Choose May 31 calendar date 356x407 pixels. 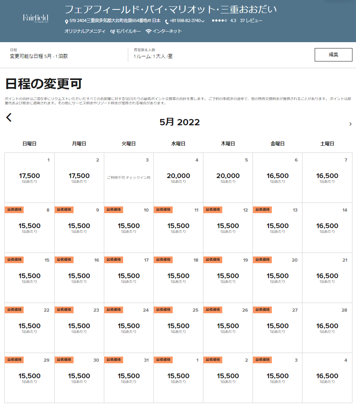pos(129,378)
